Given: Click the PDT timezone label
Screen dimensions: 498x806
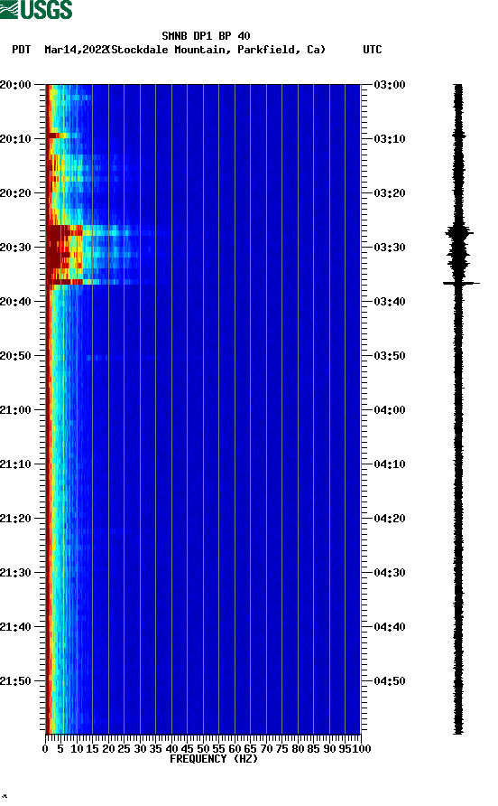Looking at the screenshot, I should (21, 50).
